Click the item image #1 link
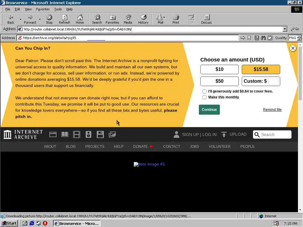This screenshot has height=227, width=303. click(x=149, y=164)
